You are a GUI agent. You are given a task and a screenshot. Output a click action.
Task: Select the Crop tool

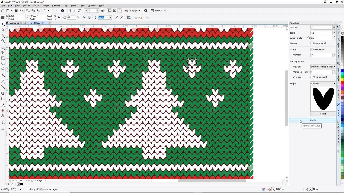tap(3, 35)
